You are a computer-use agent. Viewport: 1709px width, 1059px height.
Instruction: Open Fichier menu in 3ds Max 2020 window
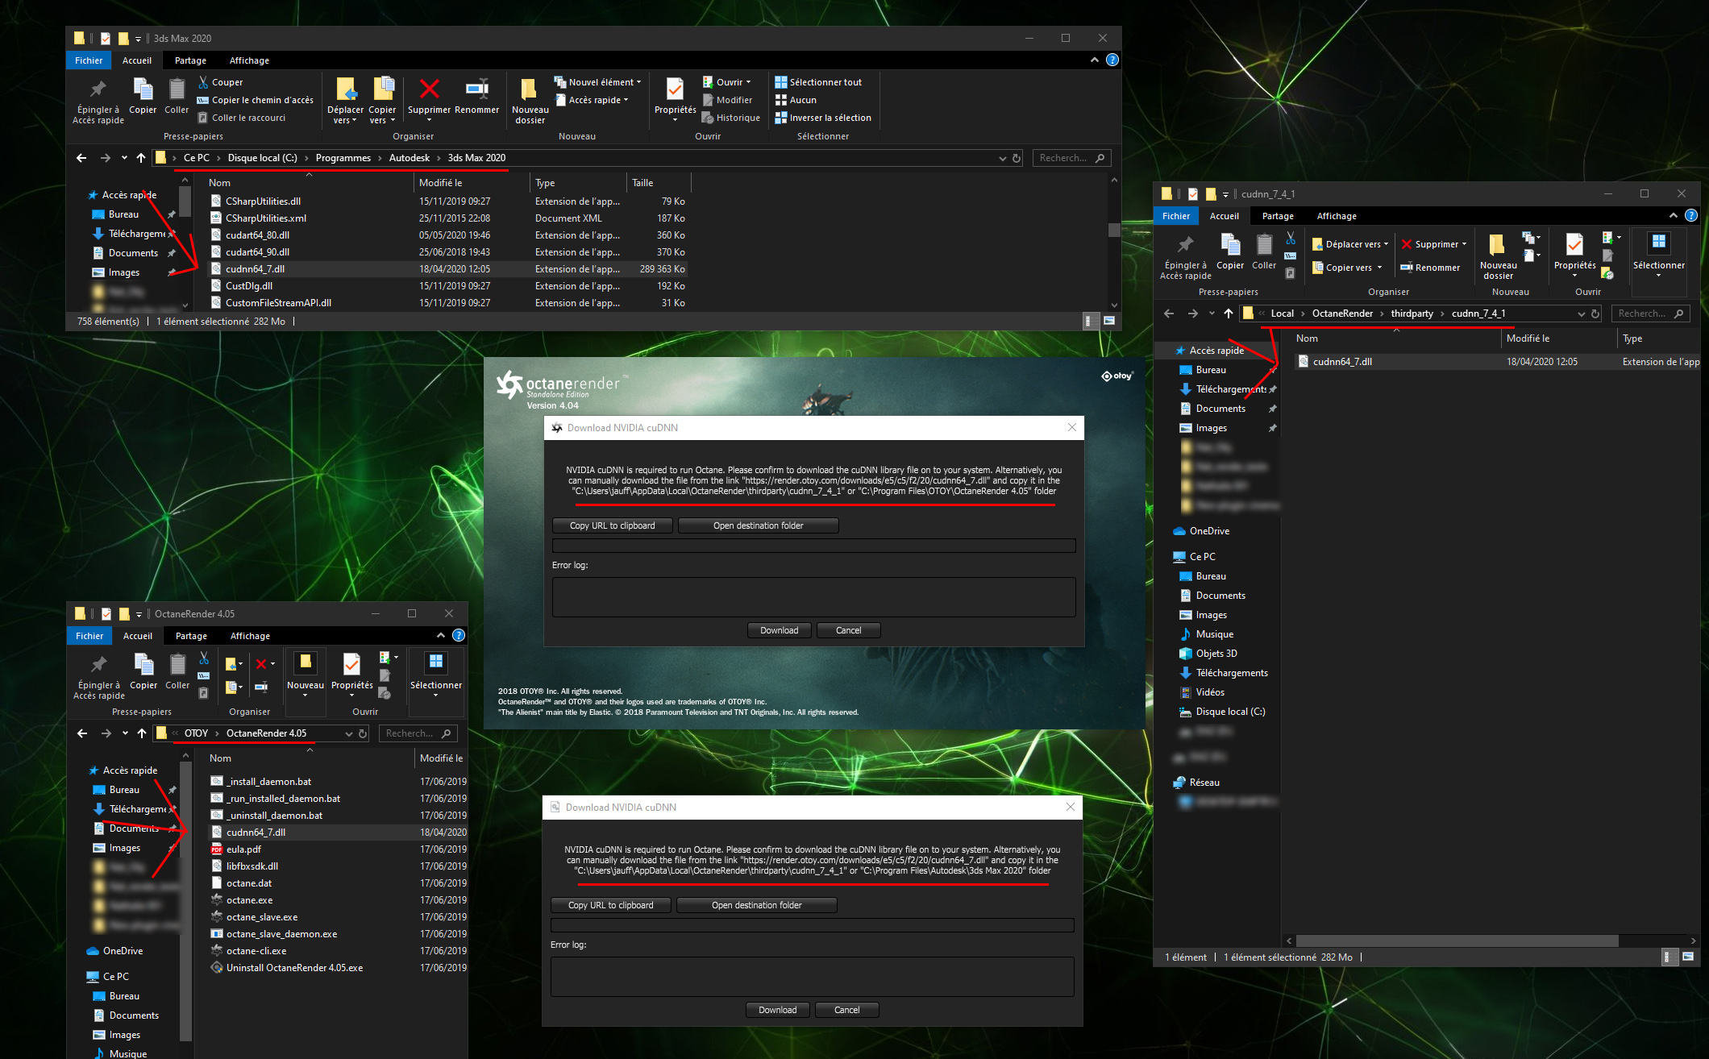tap(89, 60)
